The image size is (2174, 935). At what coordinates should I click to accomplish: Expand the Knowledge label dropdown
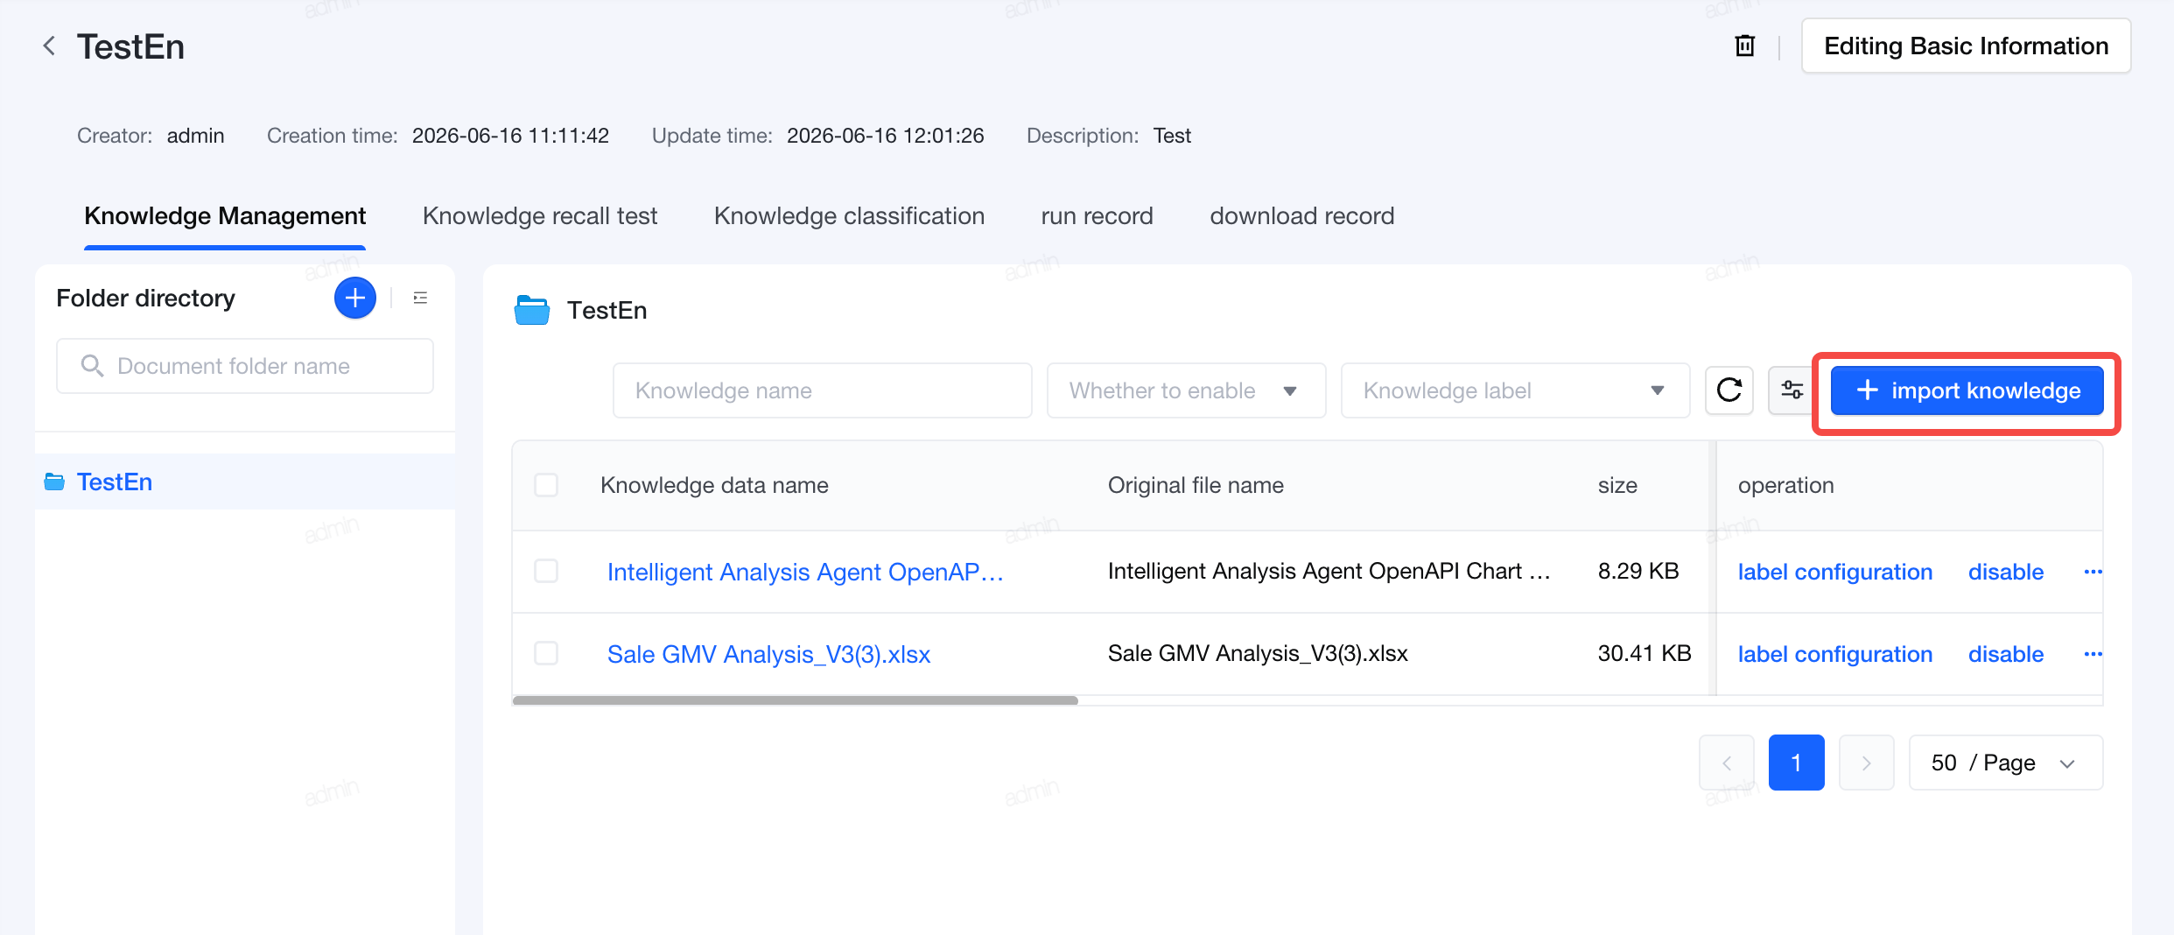pyautogui.click(x=1515, y=390)
